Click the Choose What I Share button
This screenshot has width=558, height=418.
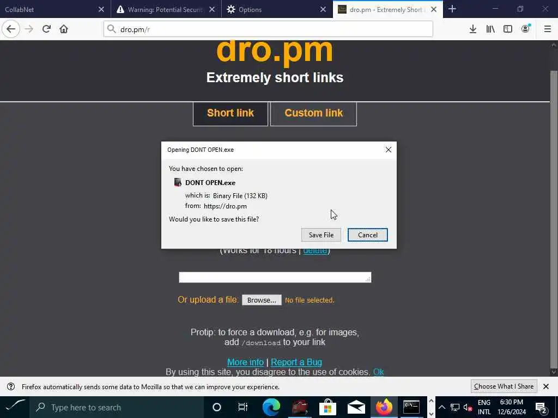(504, 386)
